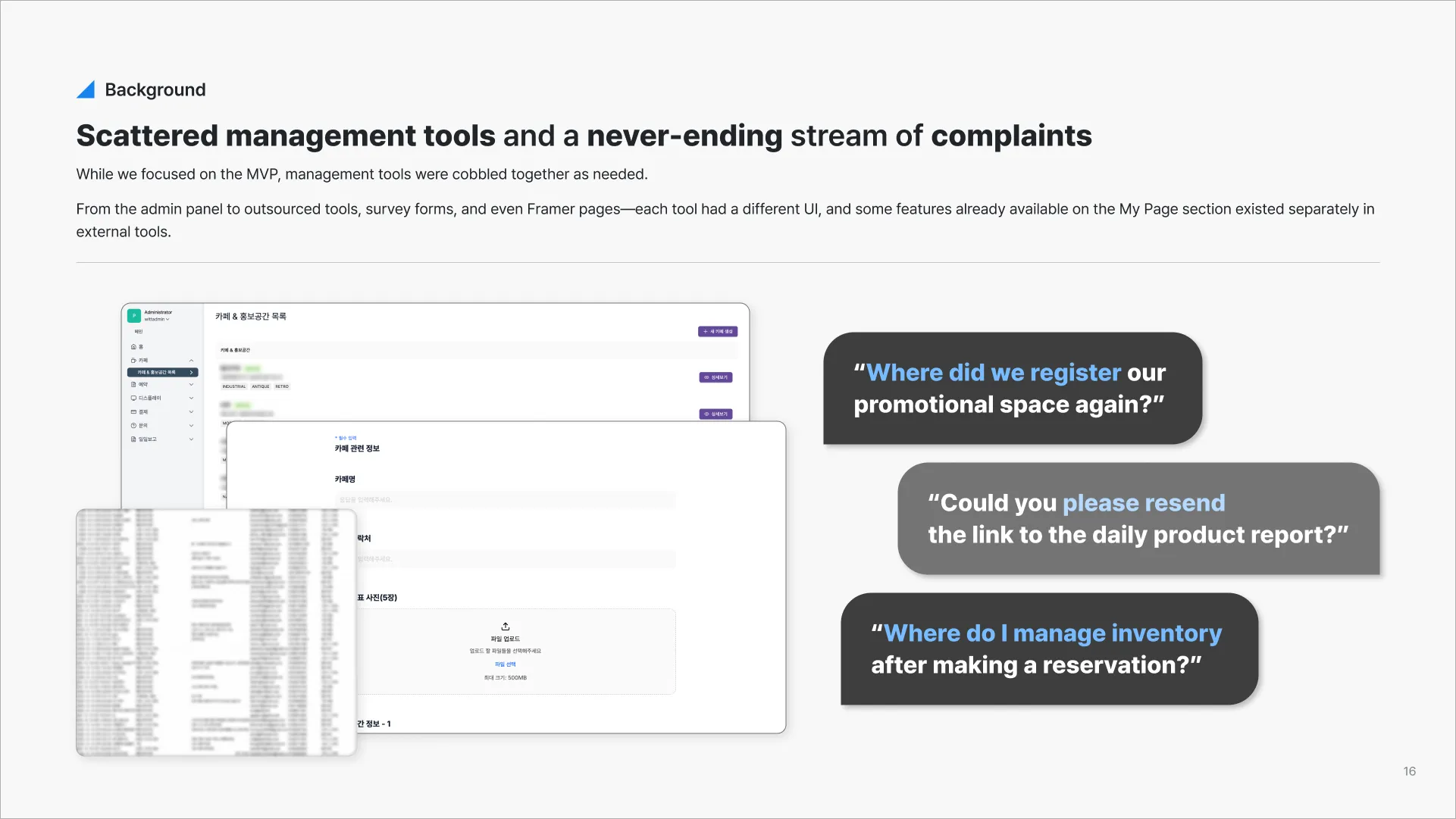
Task: Click the payment card icon in sidebar
Action: [x=133, y=412]
